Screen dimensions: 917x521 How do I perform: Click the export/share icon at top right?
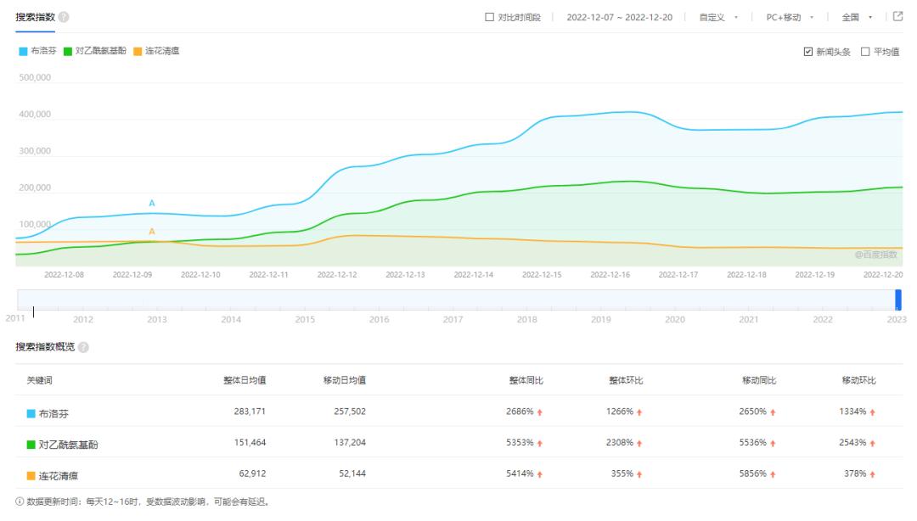(x=897, y=16)
